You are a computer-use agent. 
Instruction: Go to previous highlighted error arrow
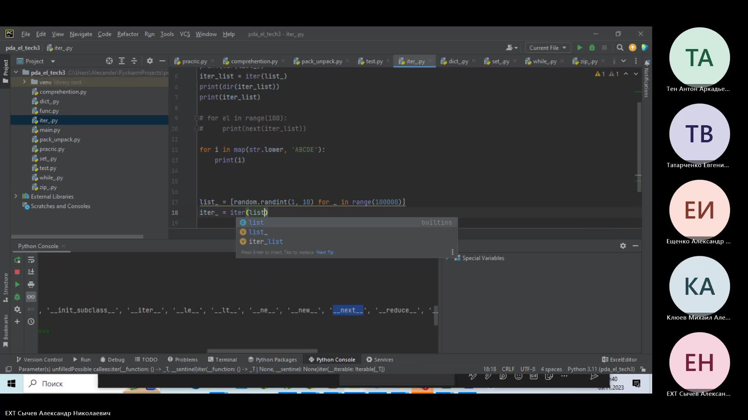pos(626,74)
